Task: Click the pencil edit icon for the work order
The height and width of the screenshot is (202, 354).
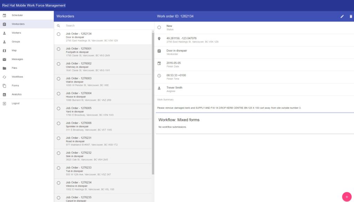Action: [x=342, y=16]
